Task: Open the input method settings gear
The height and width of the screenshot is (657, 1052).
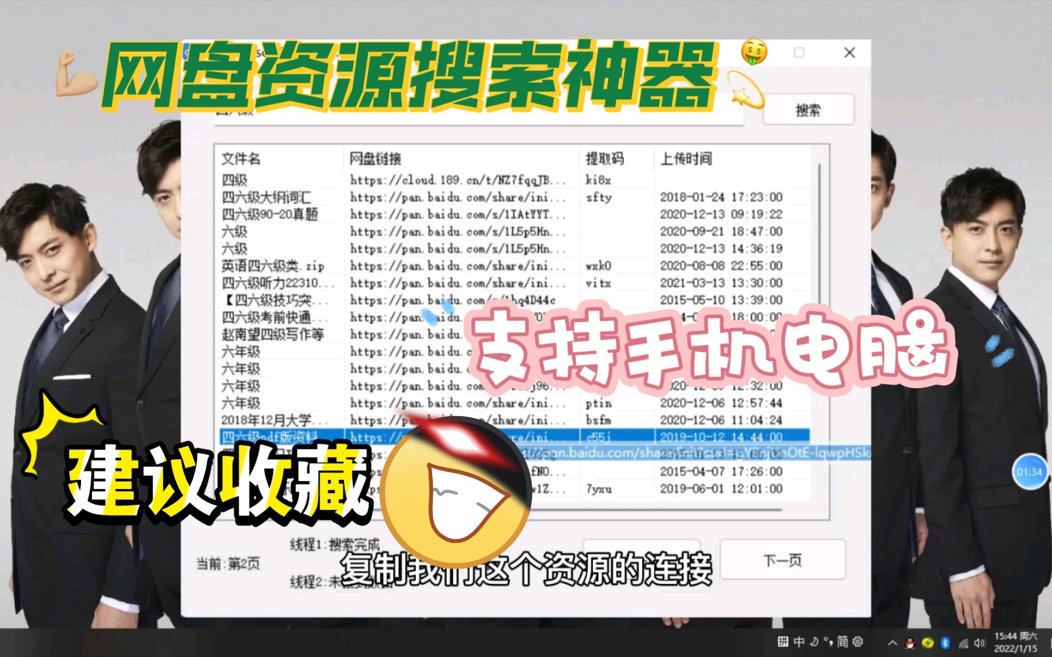Action: 858,642
